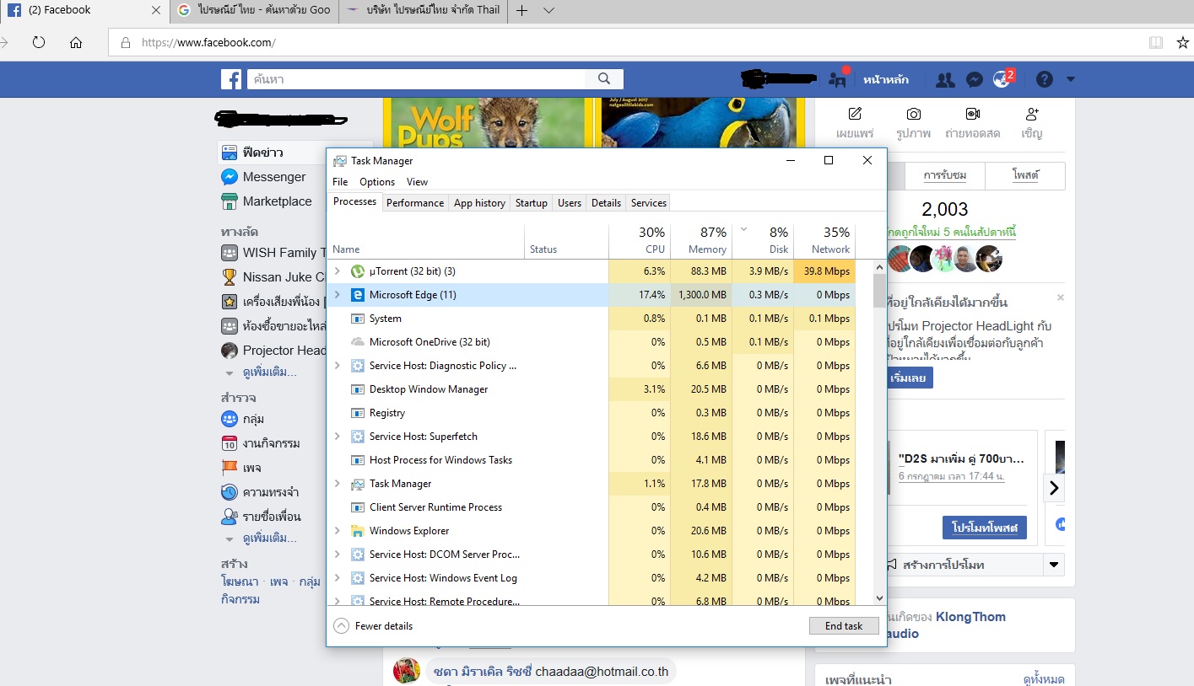The image size is (1194, 686).
Task: Expand Service Host: DCOM Server Proc row
Action: coord(338,555)
